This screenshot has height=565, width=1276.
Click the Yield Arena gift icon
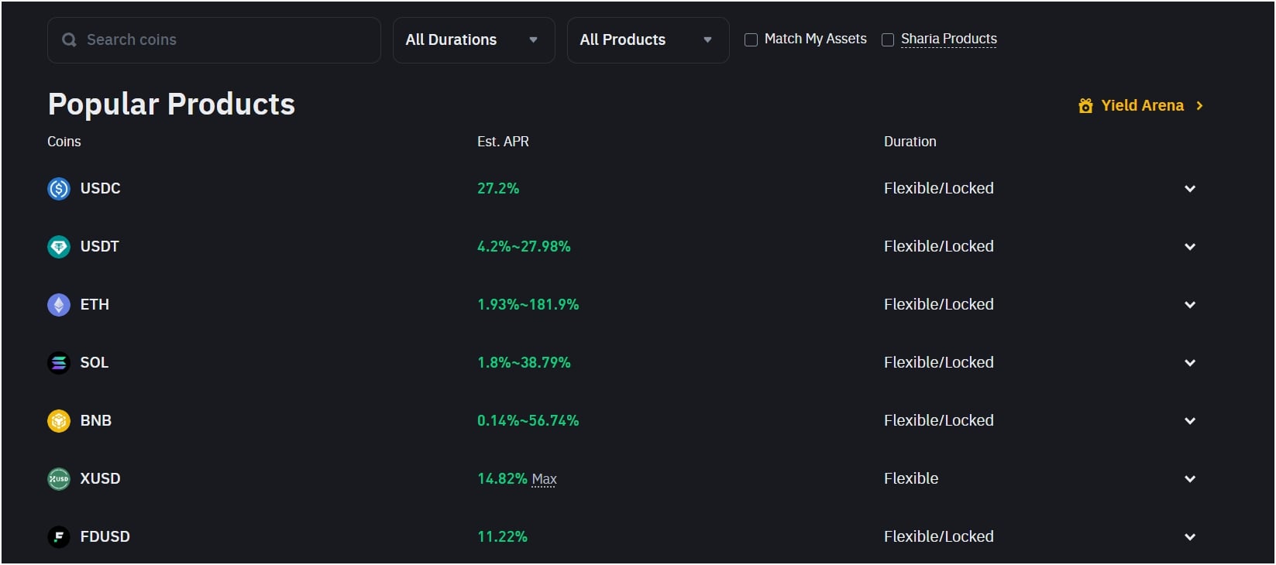coord(1085,106)
